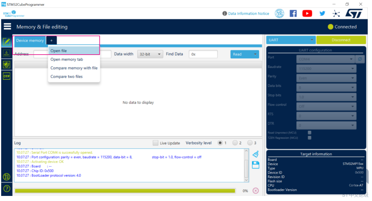Click the Disconnect button
Viewport: 372px width, 201px height.
click(x=341, y=40)
